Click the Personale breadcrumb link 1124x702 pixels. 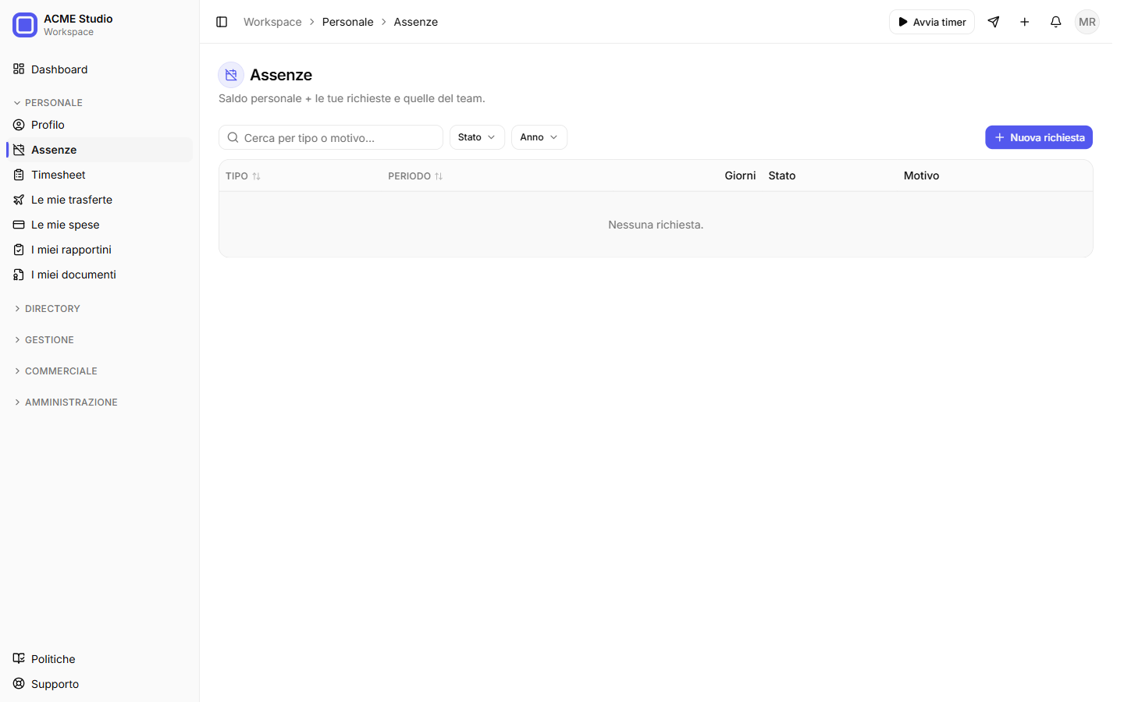[347, 22]
